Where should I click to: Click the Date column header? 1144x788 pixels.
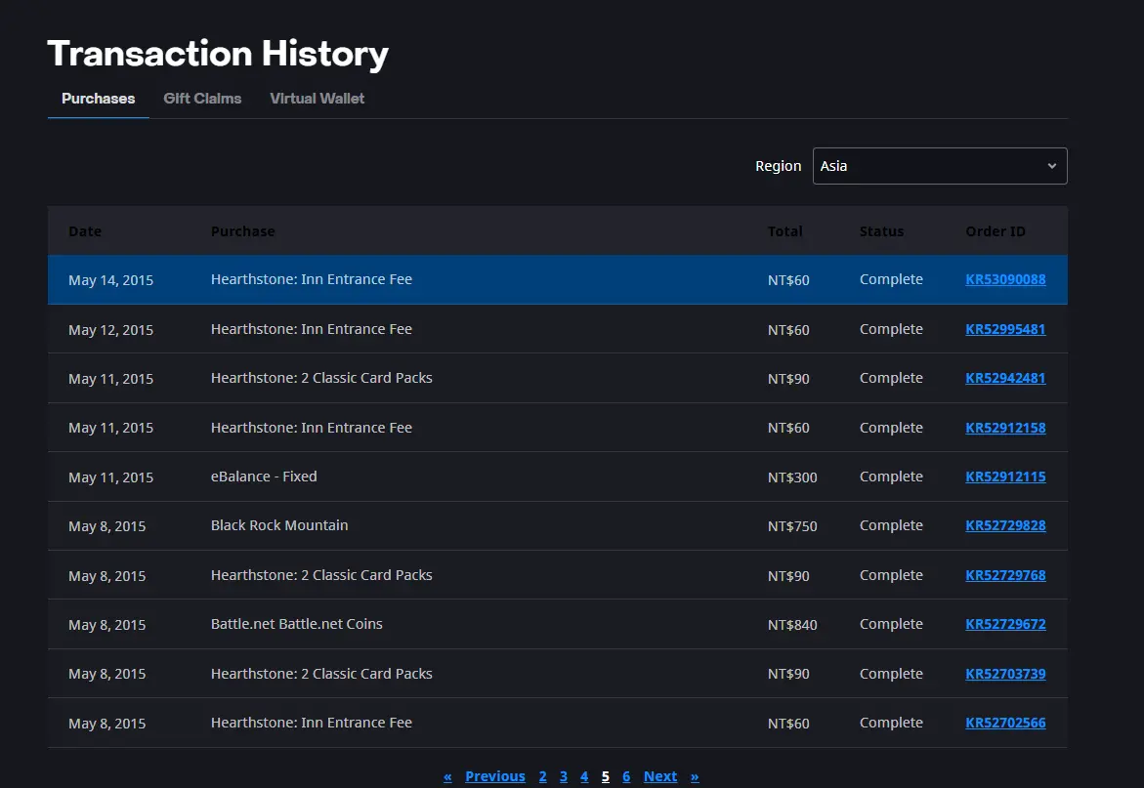85,231
